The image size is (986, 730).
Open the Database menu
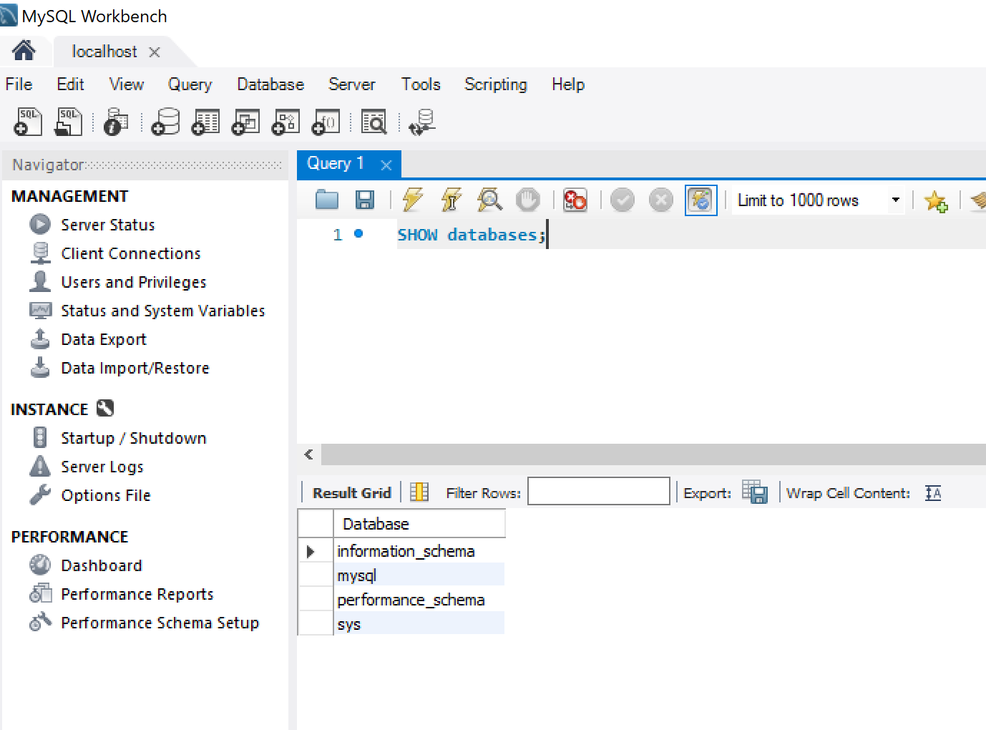270,84
